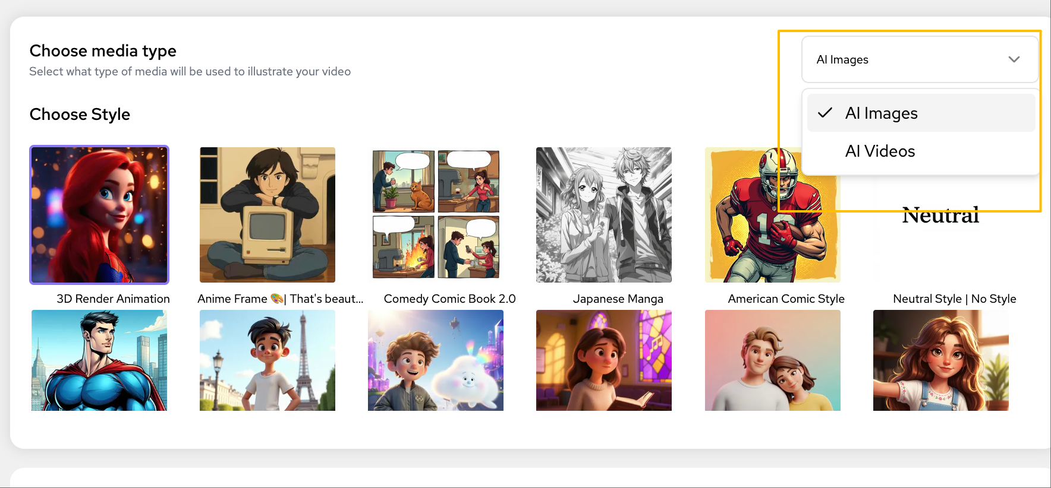The height and width of the screenshot is (488, 1051).
Task: Select the Japanese Manga style image
Action: [x=604, y=215]
